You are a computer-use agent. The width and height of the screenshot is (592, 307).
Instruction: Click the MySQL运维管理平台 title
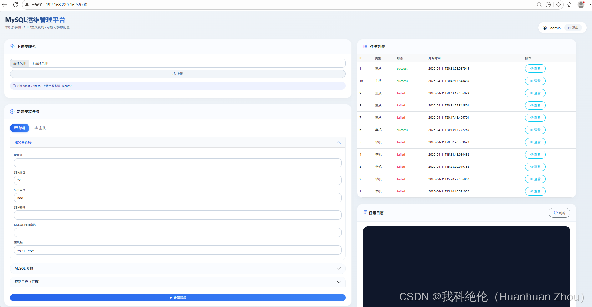click(35, 20)
